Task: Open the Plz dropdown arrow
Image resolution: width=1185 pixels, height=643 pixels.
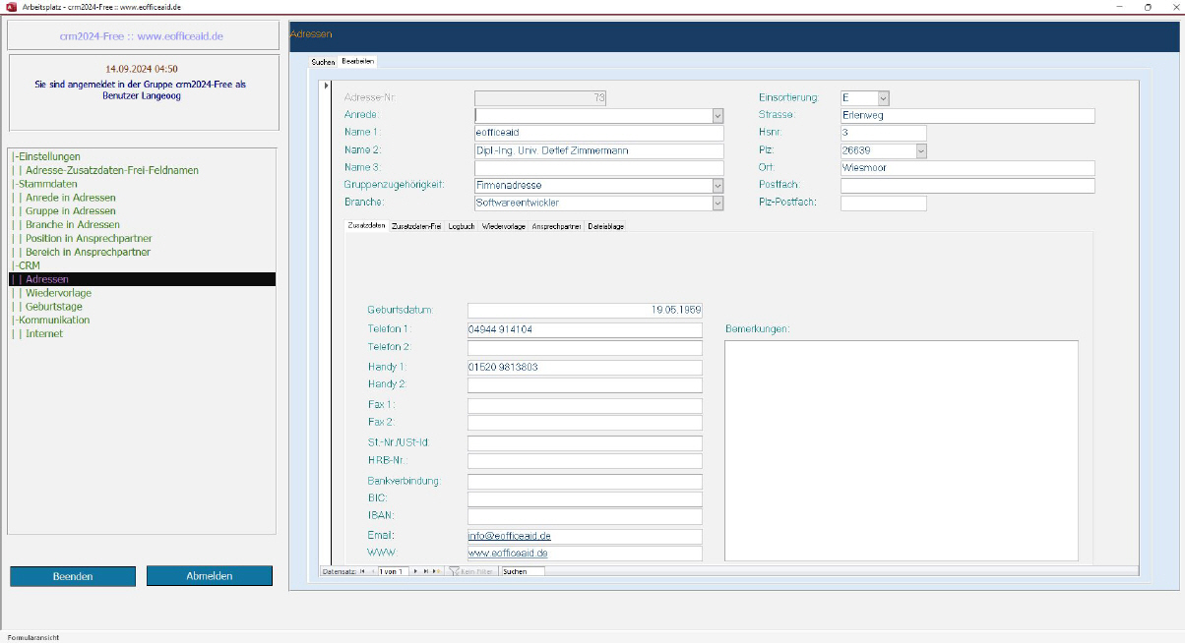Action: [920, 151]
